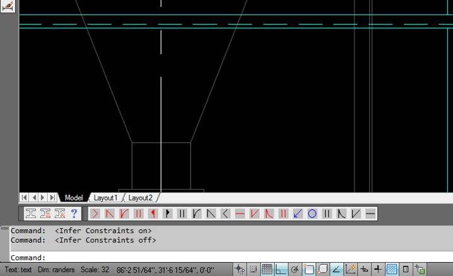Click the red right-pointing chevron icon
The height and width of the screenshot is (276, 453).
click(95, 214)
